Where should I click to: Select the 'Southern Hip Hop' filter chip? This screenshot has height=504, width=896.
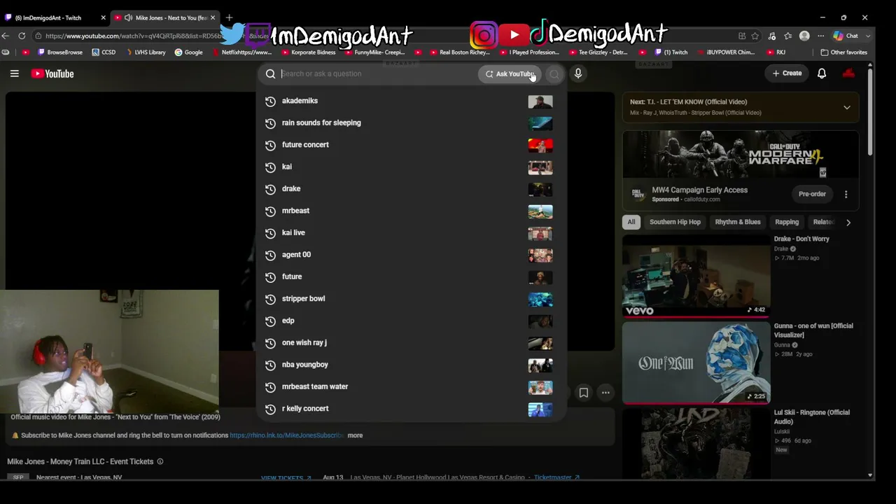click(x=675, y=222)
